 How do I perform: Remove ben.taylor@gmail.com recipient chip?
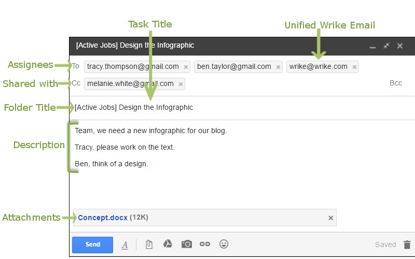(x=278, y=67)
